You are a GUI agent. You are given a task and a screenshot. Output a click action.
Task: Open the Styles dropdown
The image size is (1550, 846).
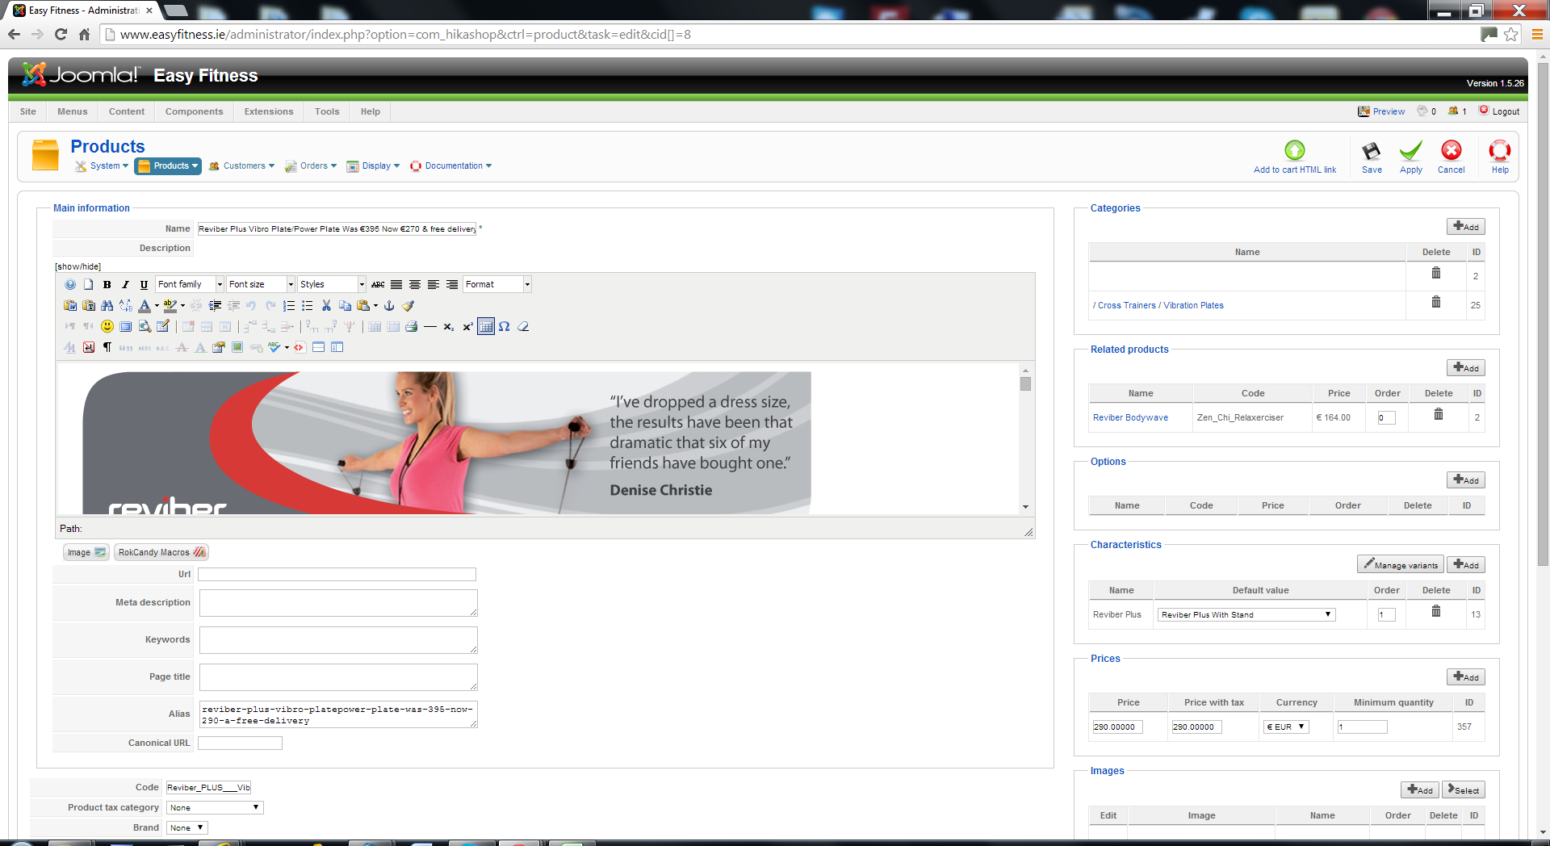coord(332,284)
